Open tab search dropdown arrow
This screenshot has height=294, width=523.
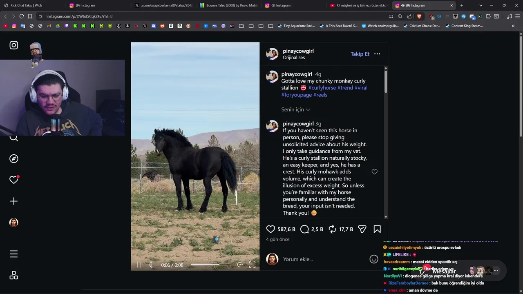(x=481, y=5)
